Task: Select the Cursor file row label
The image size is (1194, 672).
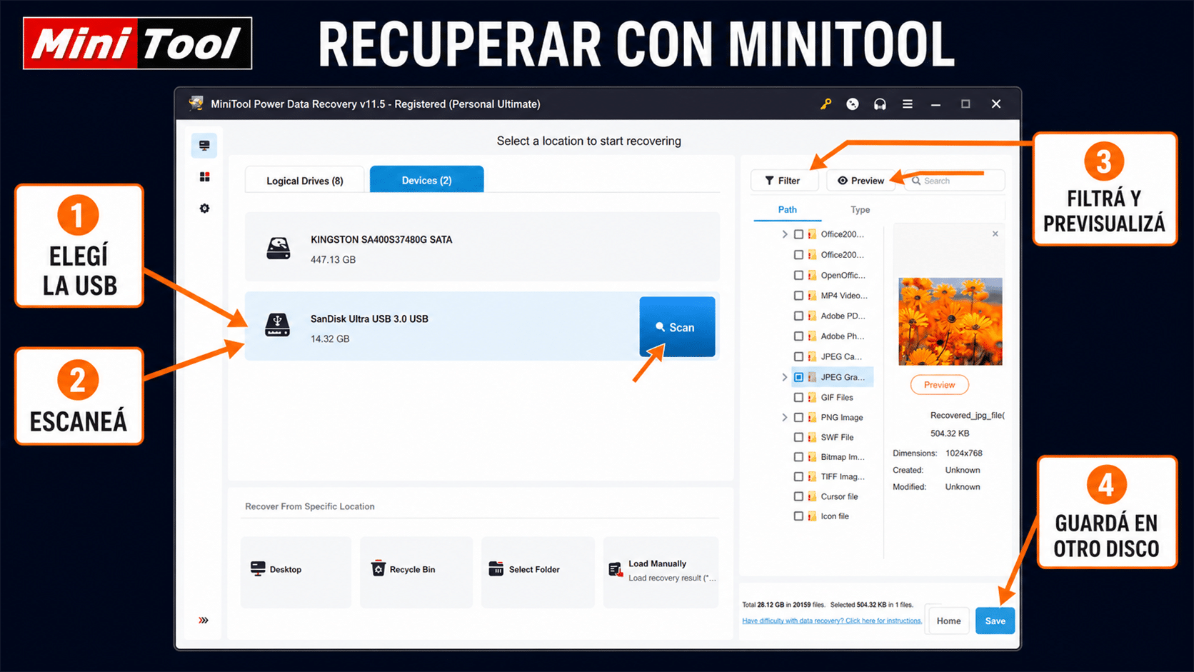Action: pos(839,496)
